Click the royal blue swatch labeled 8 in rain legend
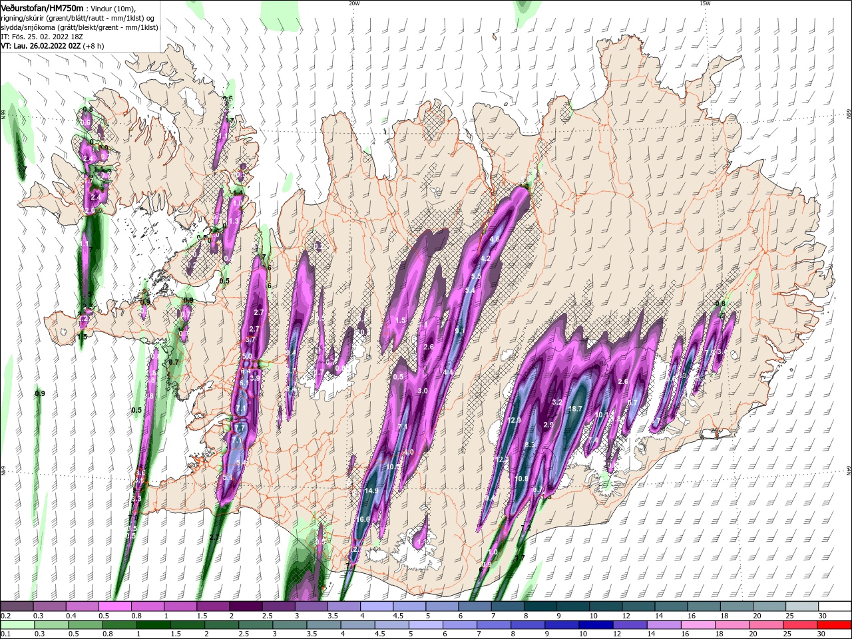 (527, 625)
